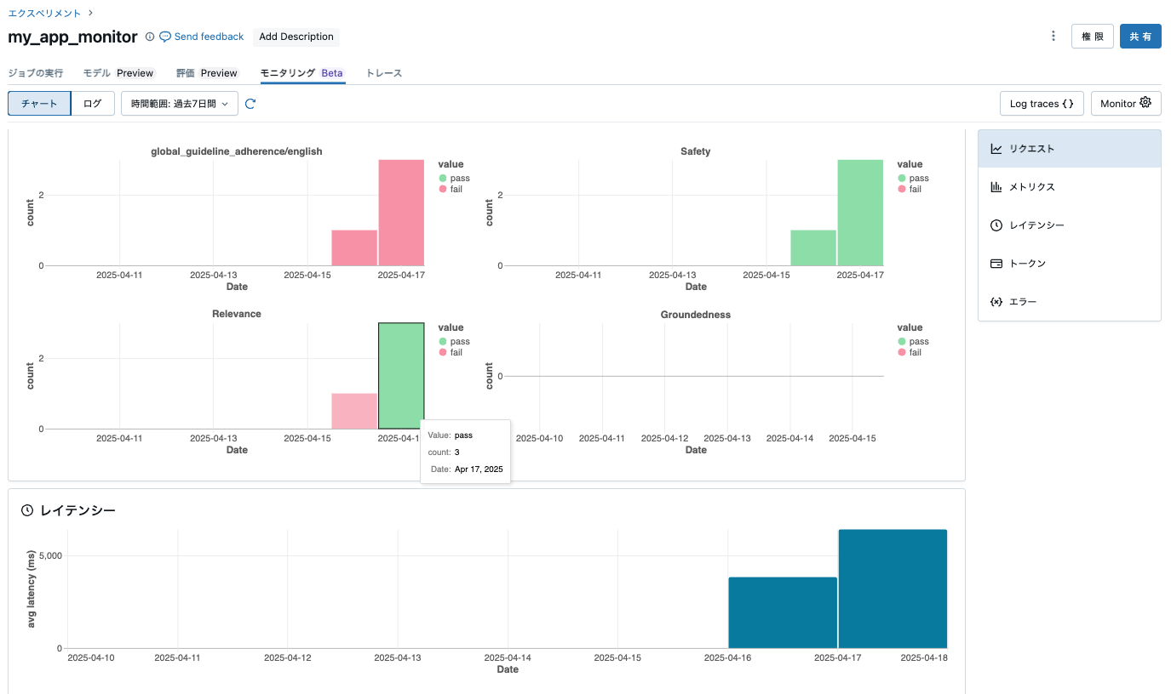Click the refresh icon beside time range
The height and width of the screenshot is (694, 1171).
pos(250,104)
